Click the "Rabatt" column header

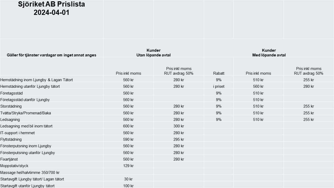pos(219,73)
